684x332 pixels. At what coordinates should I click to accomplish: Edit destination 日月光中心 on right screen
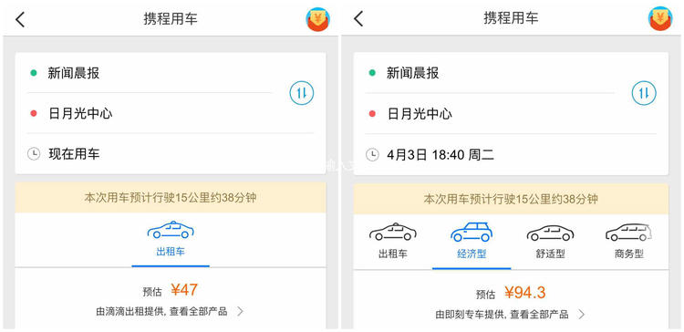[x=490, y=114]
